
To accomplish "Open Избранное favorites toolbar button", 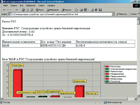I will coord(52,10).
